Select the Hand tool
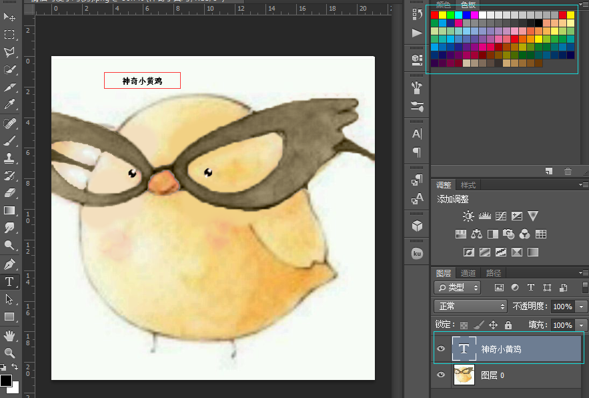Viewport: 589px width, 398px height. [x=9, y=335]
